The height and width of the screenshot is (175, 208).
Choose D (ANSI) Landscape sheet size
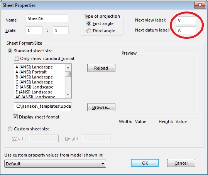[x=34, y=87]
